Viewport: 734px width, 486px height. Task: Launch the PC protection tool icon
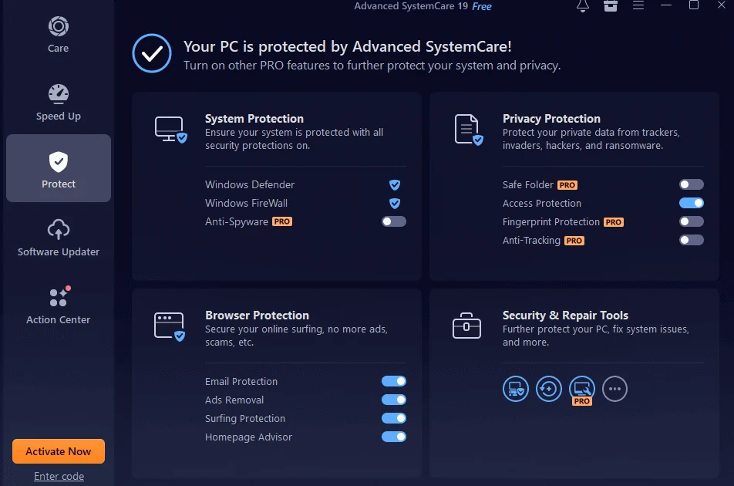pyautogui.click(x=515, y=389)
